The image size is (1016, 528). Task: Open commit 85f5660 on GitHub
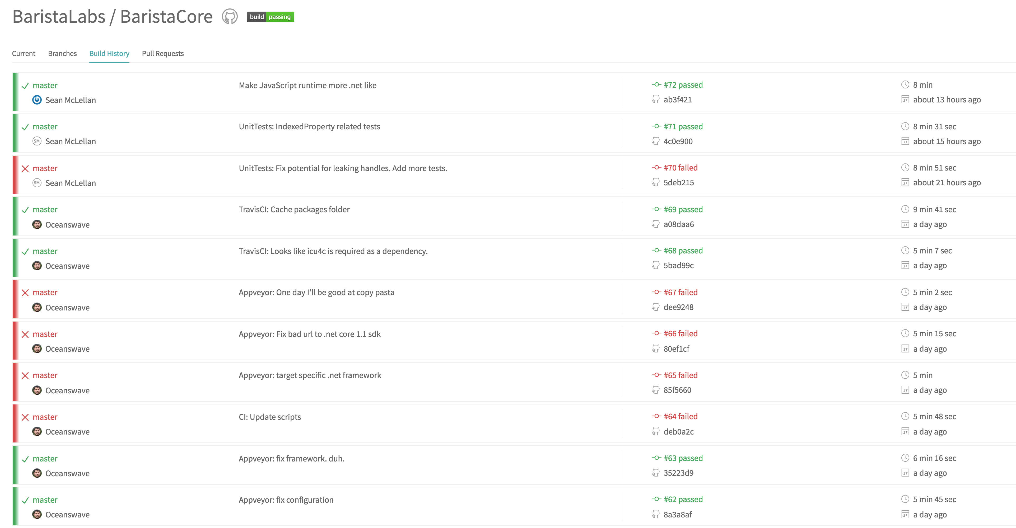click(677, 390)
